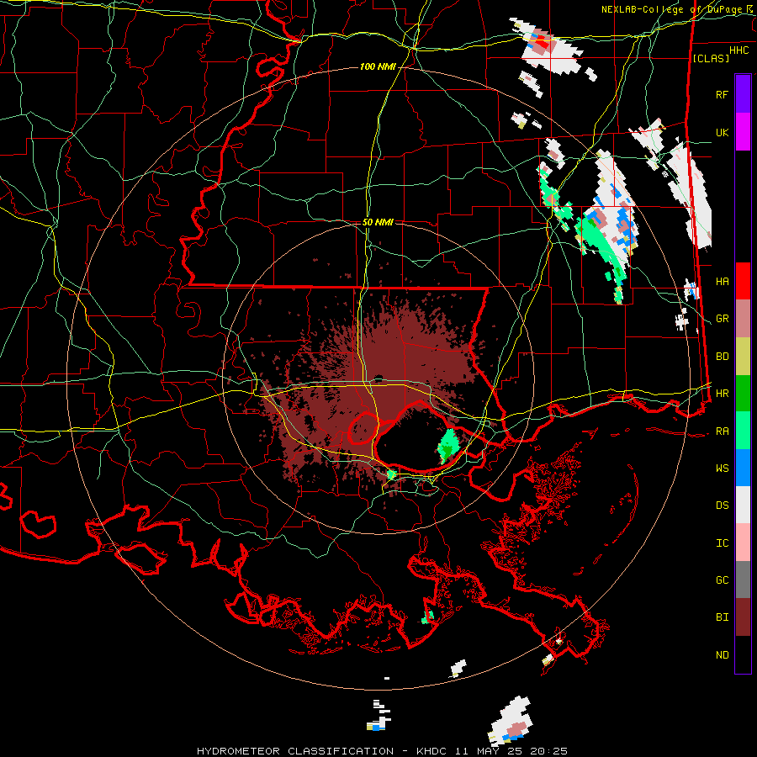Click the NEXLAB-College of DuPage text
The image size is (757, 757).
(x=672, y=9)
